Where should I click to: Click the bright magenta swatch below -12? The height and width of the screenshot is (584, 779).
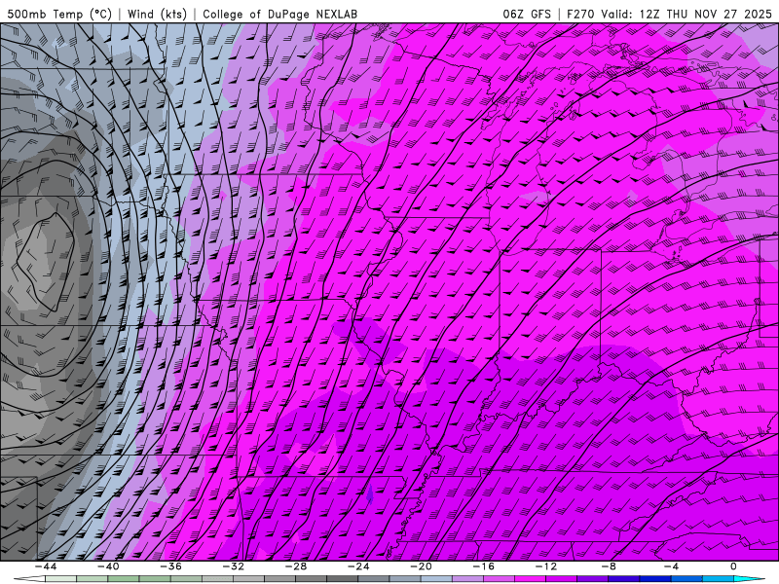(530, 579)
